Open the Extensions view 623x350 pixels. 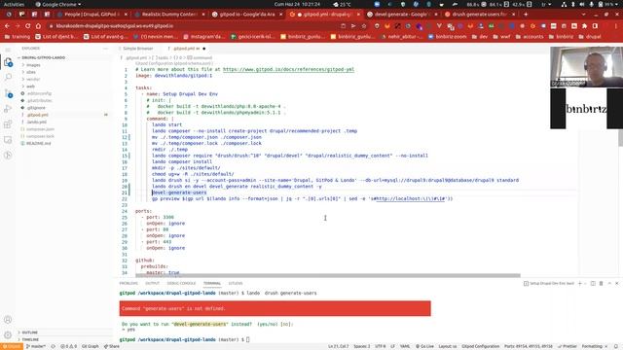point(8,124)
